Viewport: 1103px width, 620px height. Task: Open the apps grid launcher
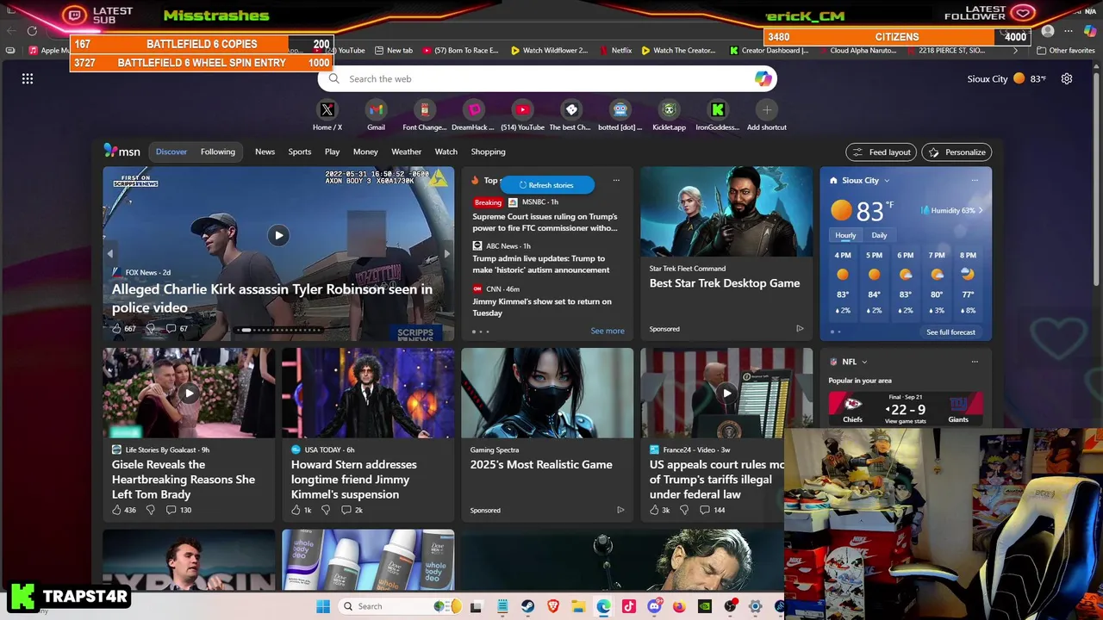(28, 78)
